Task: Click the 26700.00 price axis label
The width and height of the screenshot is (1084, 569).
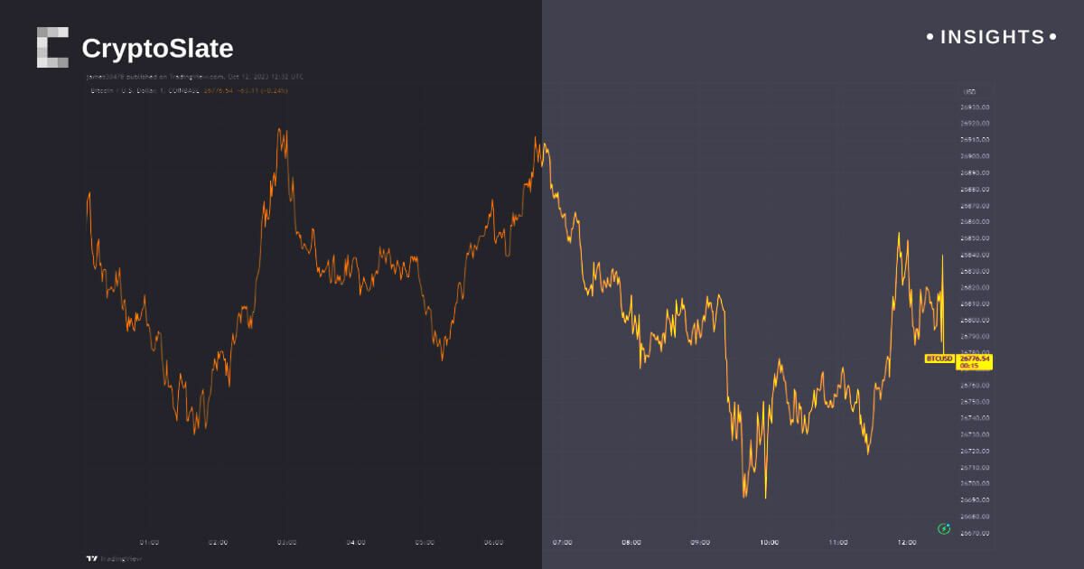Action: (x=976, y=483)
